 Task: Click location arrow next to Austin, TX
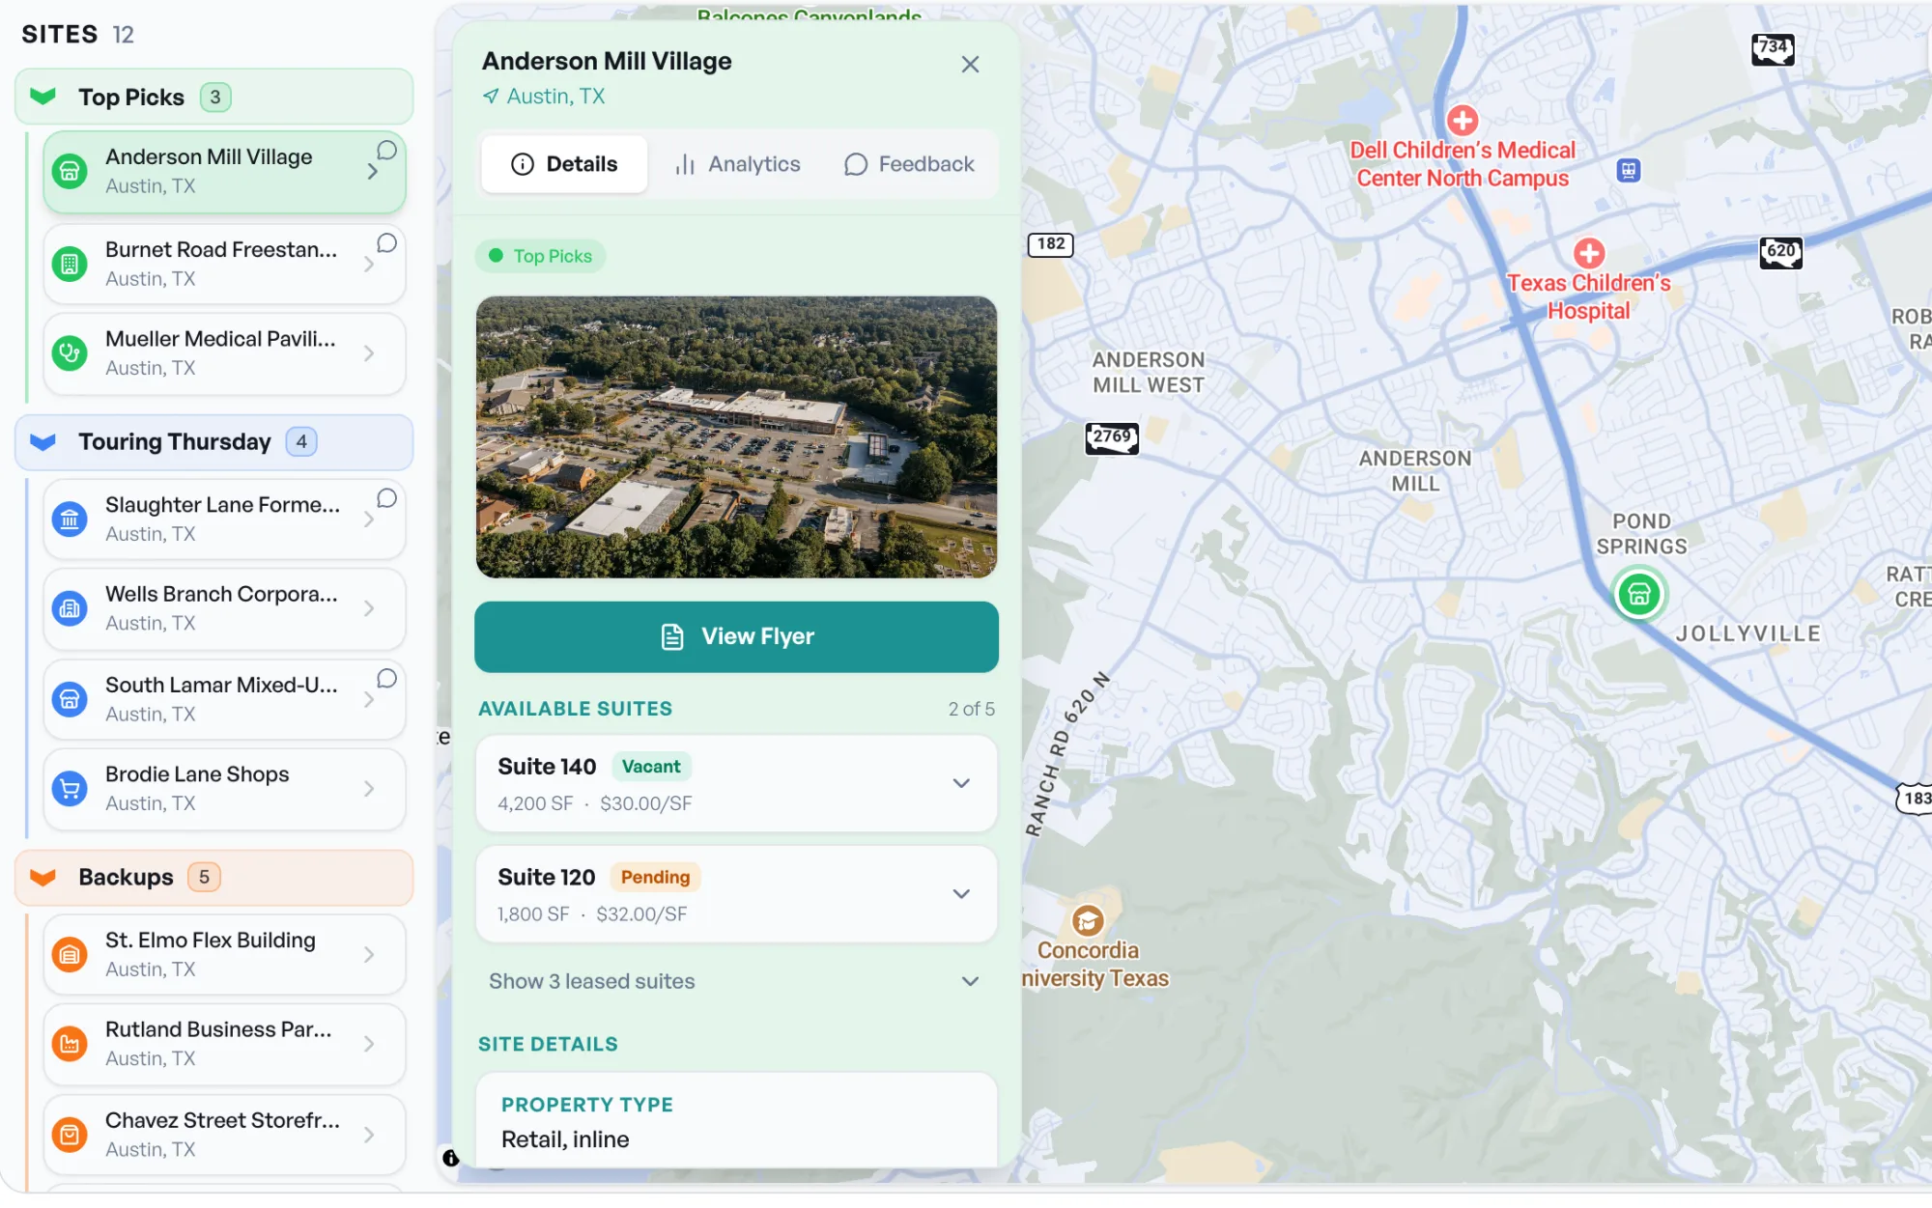[x=491, y=96]
